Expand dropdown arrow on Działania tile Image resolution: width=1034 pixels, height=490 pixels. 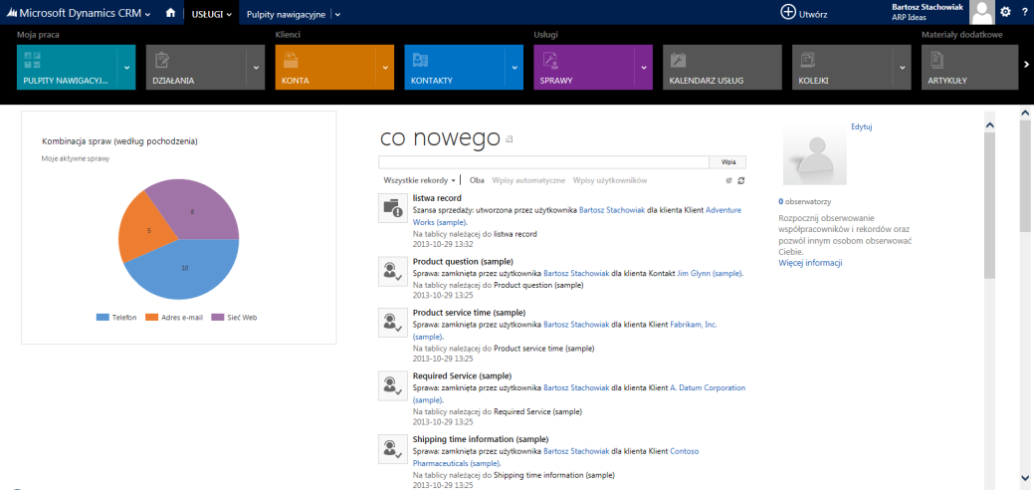257,68
